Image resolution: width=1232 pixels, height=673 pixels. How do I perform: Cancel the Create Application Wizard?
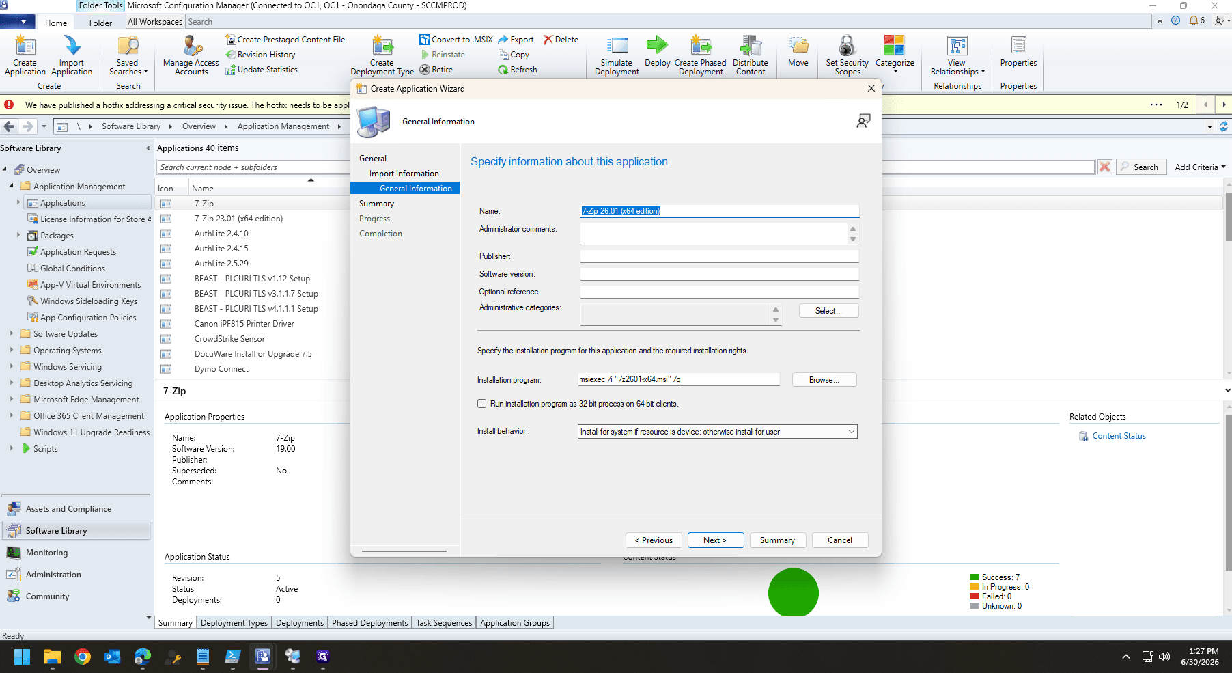[840, 540]
